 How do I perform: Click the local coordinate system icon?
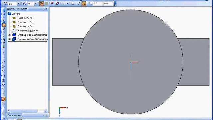click(73, 4)
